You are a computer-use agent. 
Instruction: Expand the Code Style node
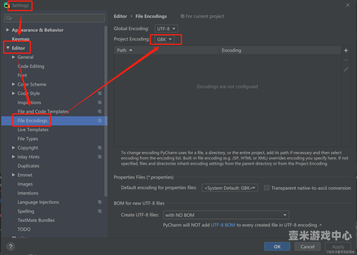(13, 93)
